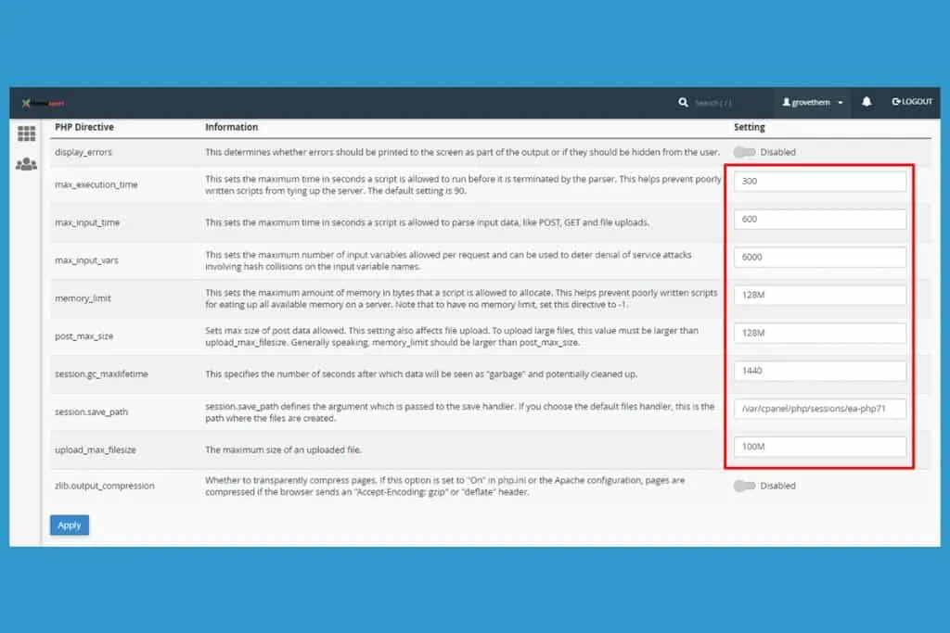Image resolution: width=950 pixels, height=633 pixels.
Task: Click the session.gc_maxlifetime directive name
Action: click(101, 374)
